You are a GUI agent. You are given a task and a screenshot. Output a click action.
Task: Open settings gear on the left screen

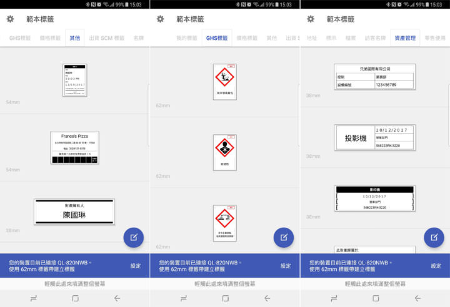pyautogui.click(x=10, y=19)
